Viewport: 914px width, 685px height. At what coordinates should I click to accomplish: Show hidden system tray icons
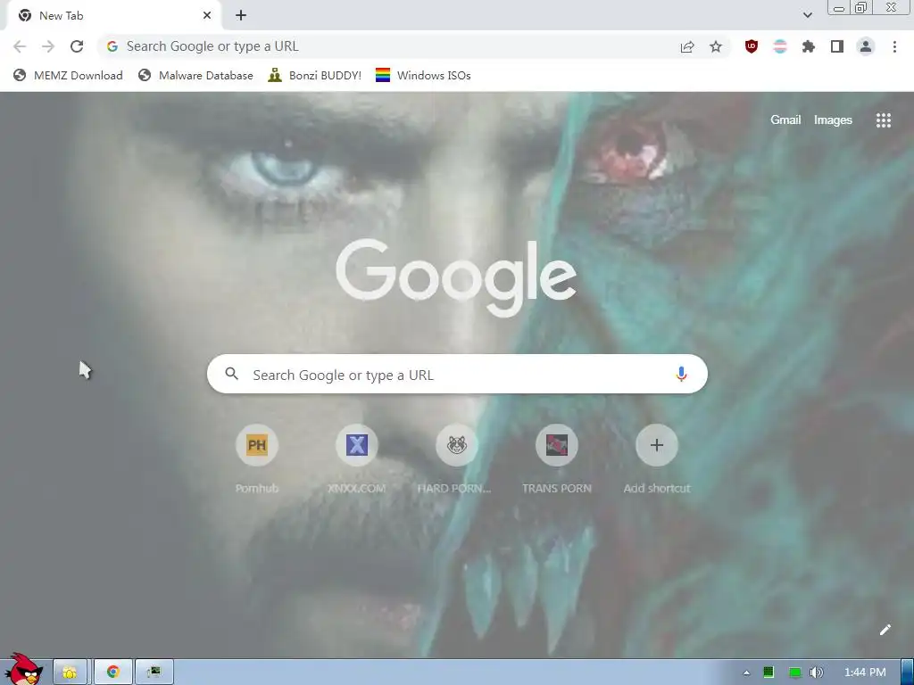click(746, 673)
